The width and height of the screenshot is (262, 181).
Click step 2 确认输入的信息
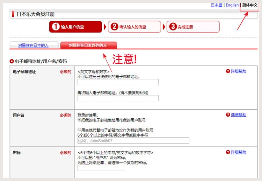point(134,27)
